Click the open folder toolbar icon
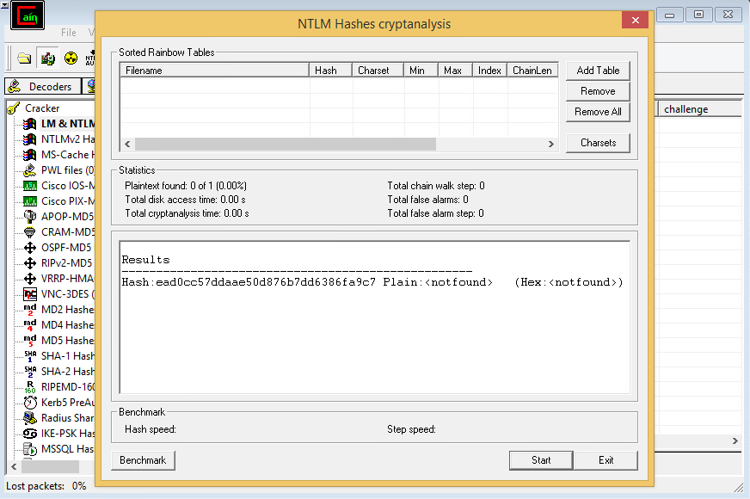Screen dimensions: 750x499 [24, 59]
